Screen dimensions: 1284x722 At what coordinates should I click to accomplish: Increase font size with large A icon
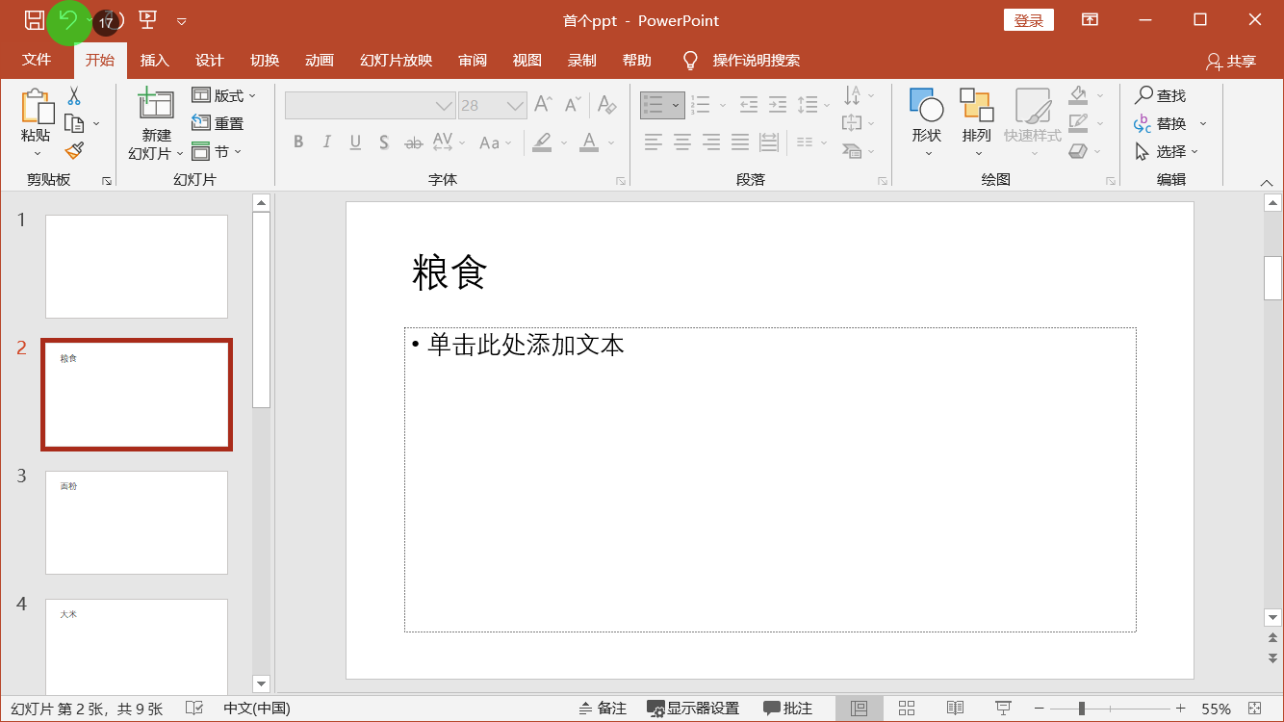(x=543, y=104)
